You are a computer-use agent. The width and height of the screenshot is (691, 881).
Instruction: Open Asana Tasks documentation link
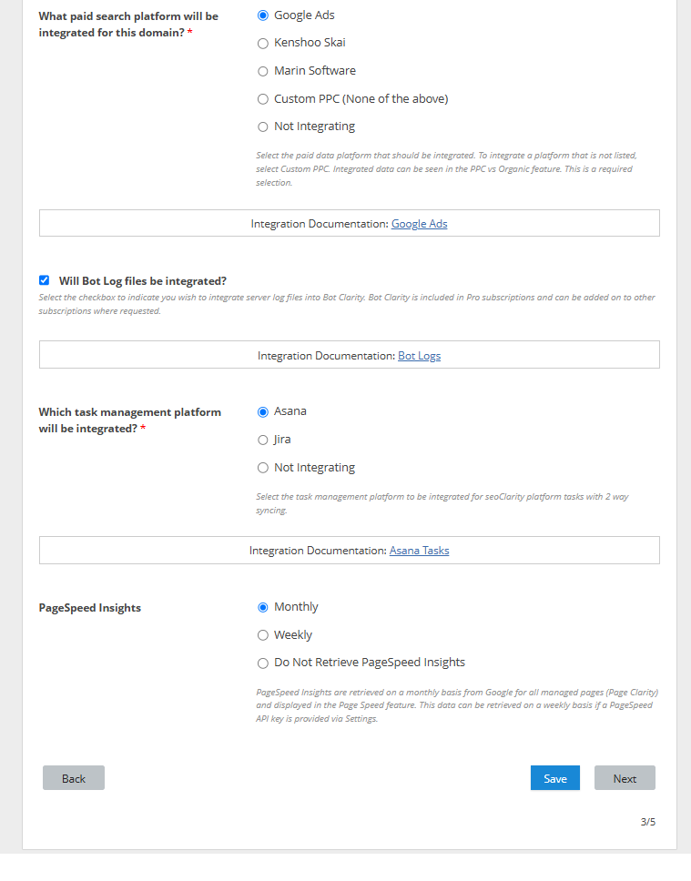pyautogui.click(x=419, y=551)
